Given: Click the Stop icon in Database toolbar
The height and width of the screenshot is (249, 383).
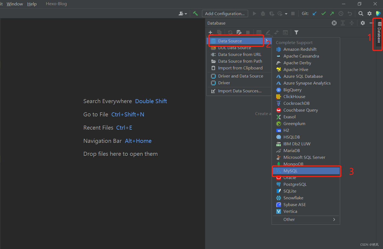Looking at the screenshot, I should coord(248,32).
